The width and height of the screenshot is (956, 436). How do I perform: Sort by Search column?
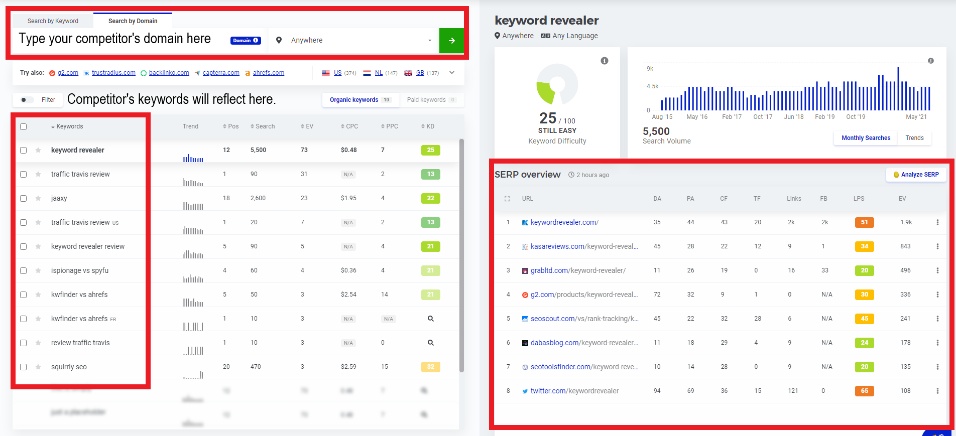263,126
